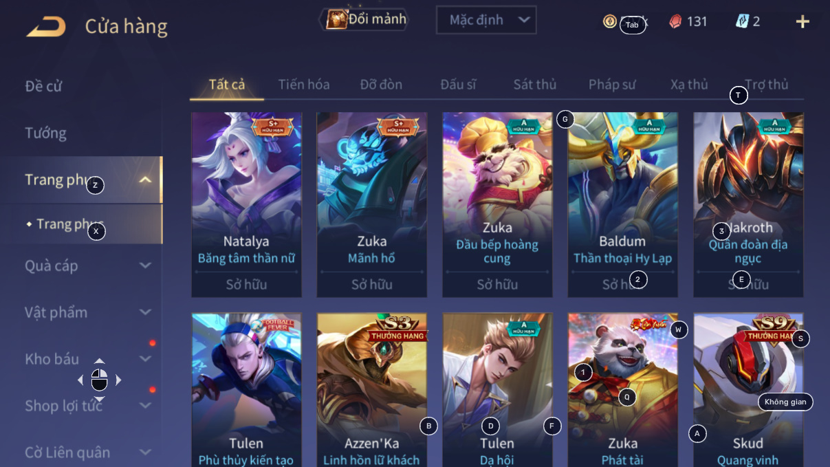Image resolution: width=830 pixels, height=467 pixels.
Task: Open the Tướng menu in sidebar
Action: [46, 133]
